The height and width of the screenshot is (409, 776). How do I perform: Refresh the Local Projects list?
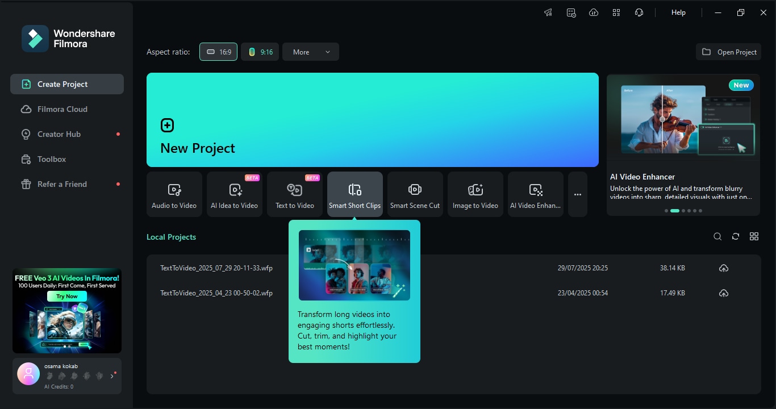736,236
